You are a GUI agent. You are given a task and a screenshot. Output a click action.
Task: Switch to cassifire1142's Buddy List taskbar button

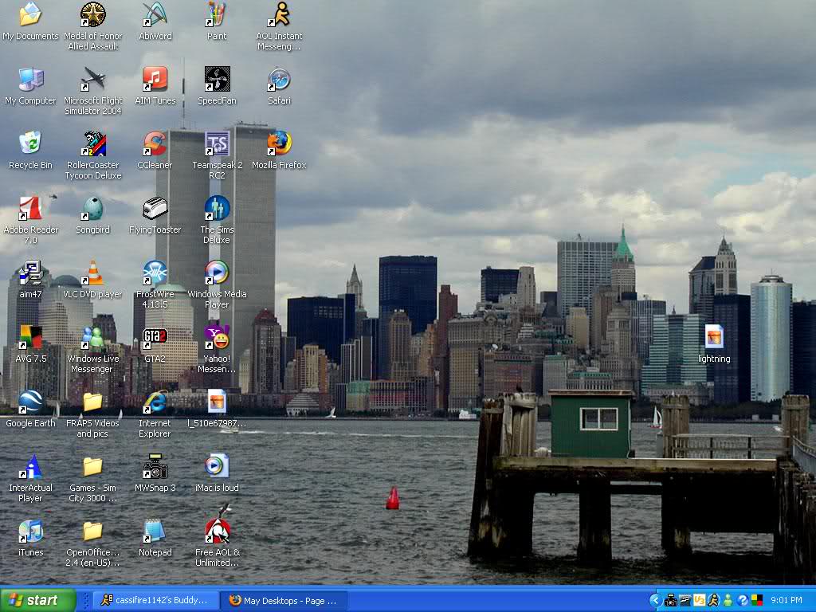pyautogui.click(x=155, y=601)
